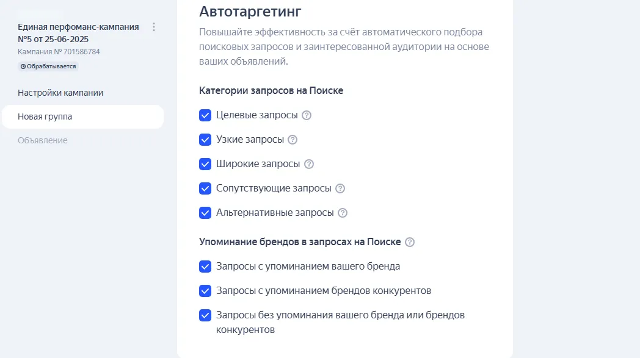Toggle the Узкие запросы checkbox
Screen dimensions: 640x358
205,140
